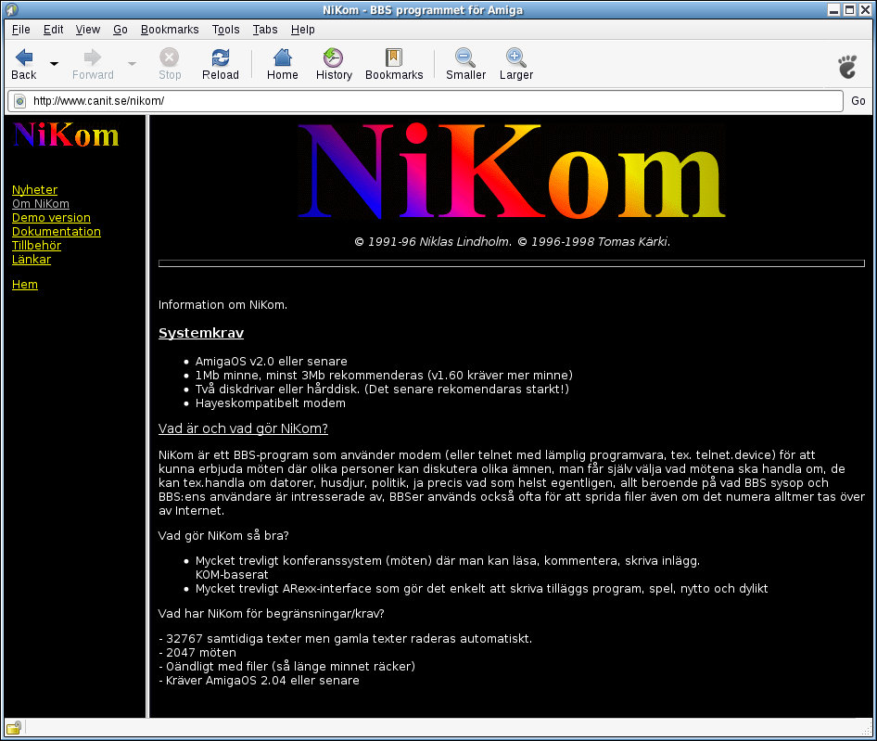Click the Forward arrow button
The width and height of the screenshot is (877, 741).
pyautogui.click(x=93, y=64)
